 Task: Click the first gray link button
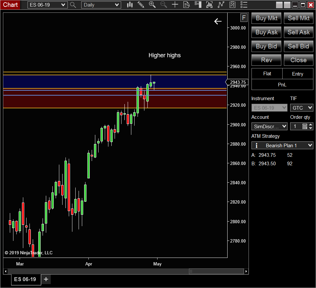(279, 5)
